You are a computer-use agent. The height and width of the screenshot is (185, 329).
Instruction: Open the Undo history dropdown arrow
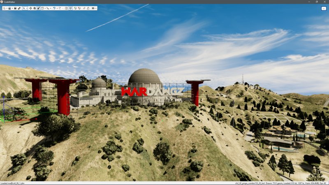(57, 8)
